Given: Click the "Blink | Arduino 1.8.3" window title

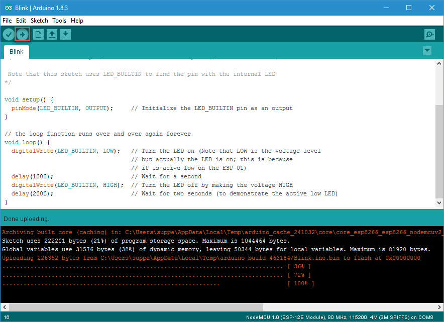Looking at the screenshot, I should (41, 8).
